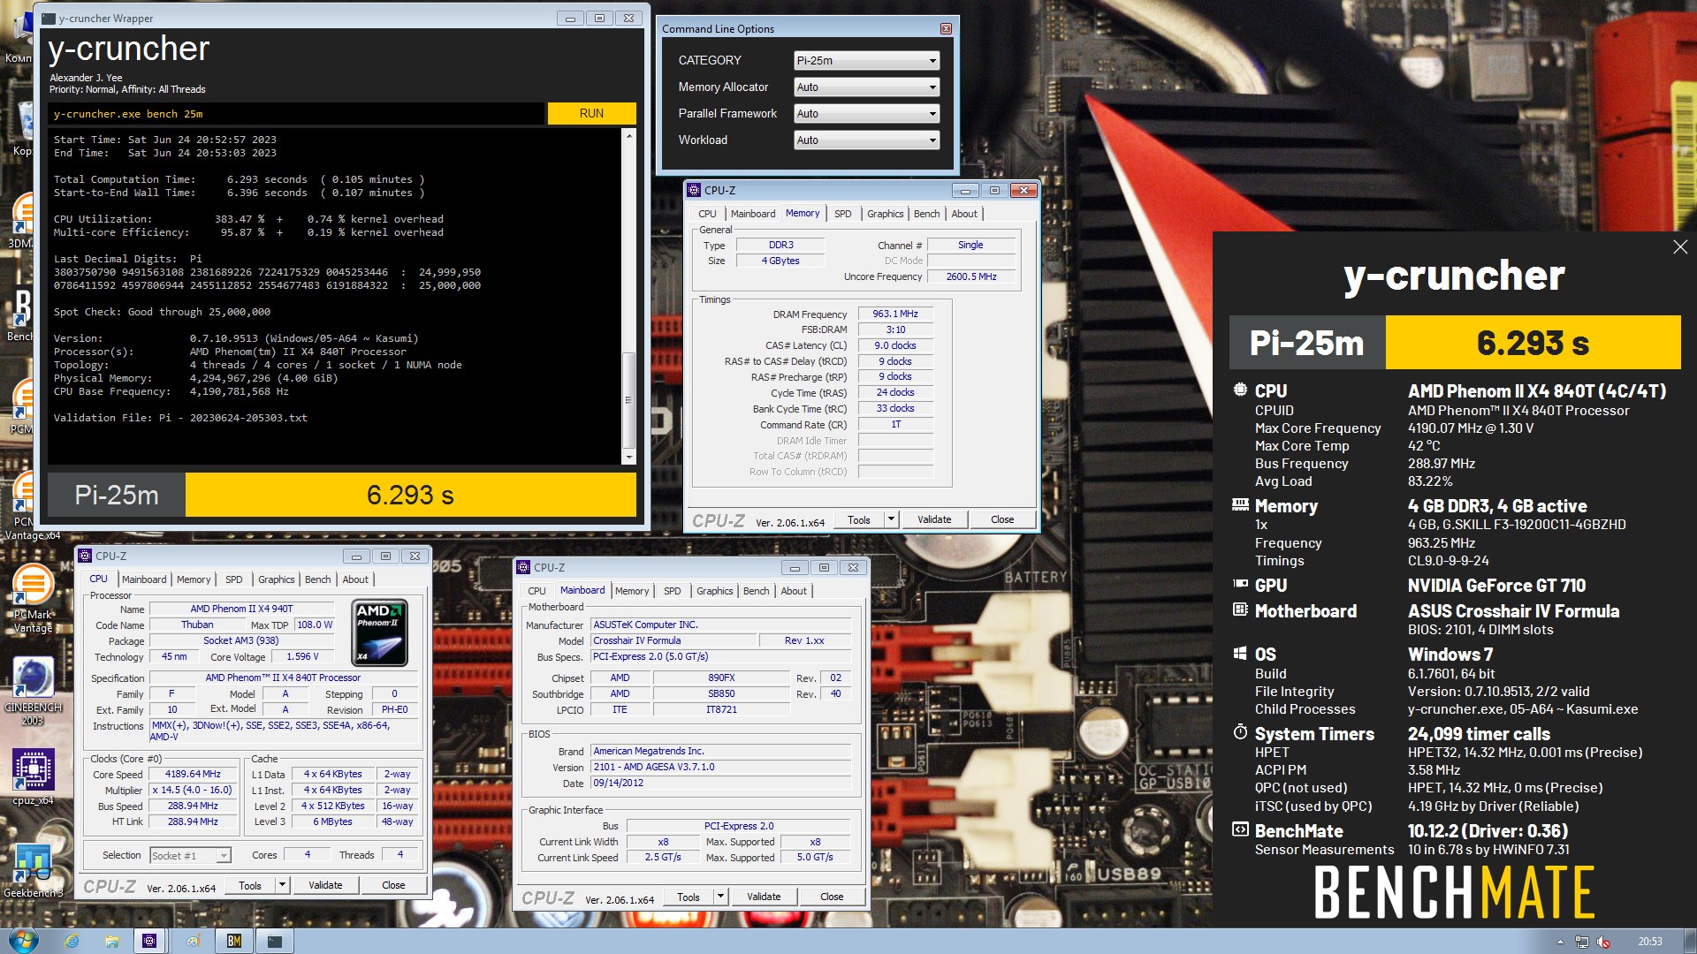Open Bench tab in the processor CPU-Z window
The width and height of the screenshot is (1697, 954).
point(317,579)
